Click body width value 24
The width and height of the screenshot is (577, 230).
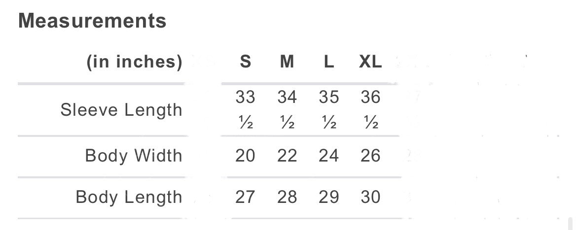[329, 156]
